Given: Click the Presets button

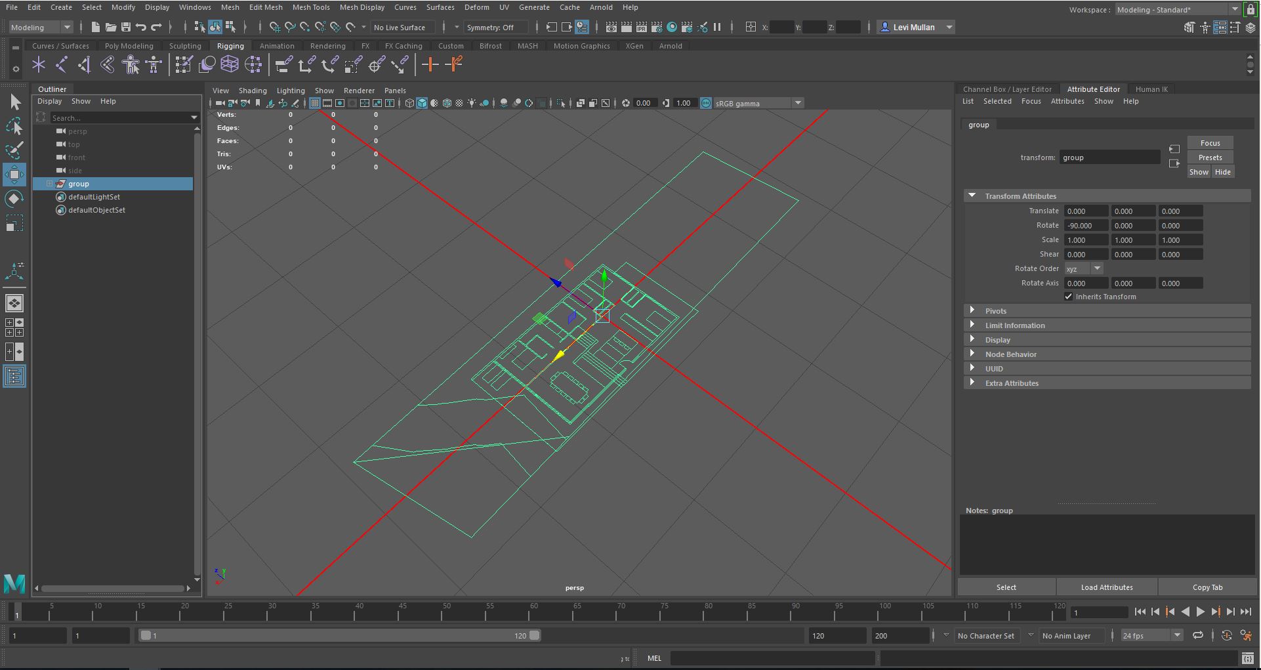Looking at the screenshot, I should pyautogui.click(x=1210, y=157).
